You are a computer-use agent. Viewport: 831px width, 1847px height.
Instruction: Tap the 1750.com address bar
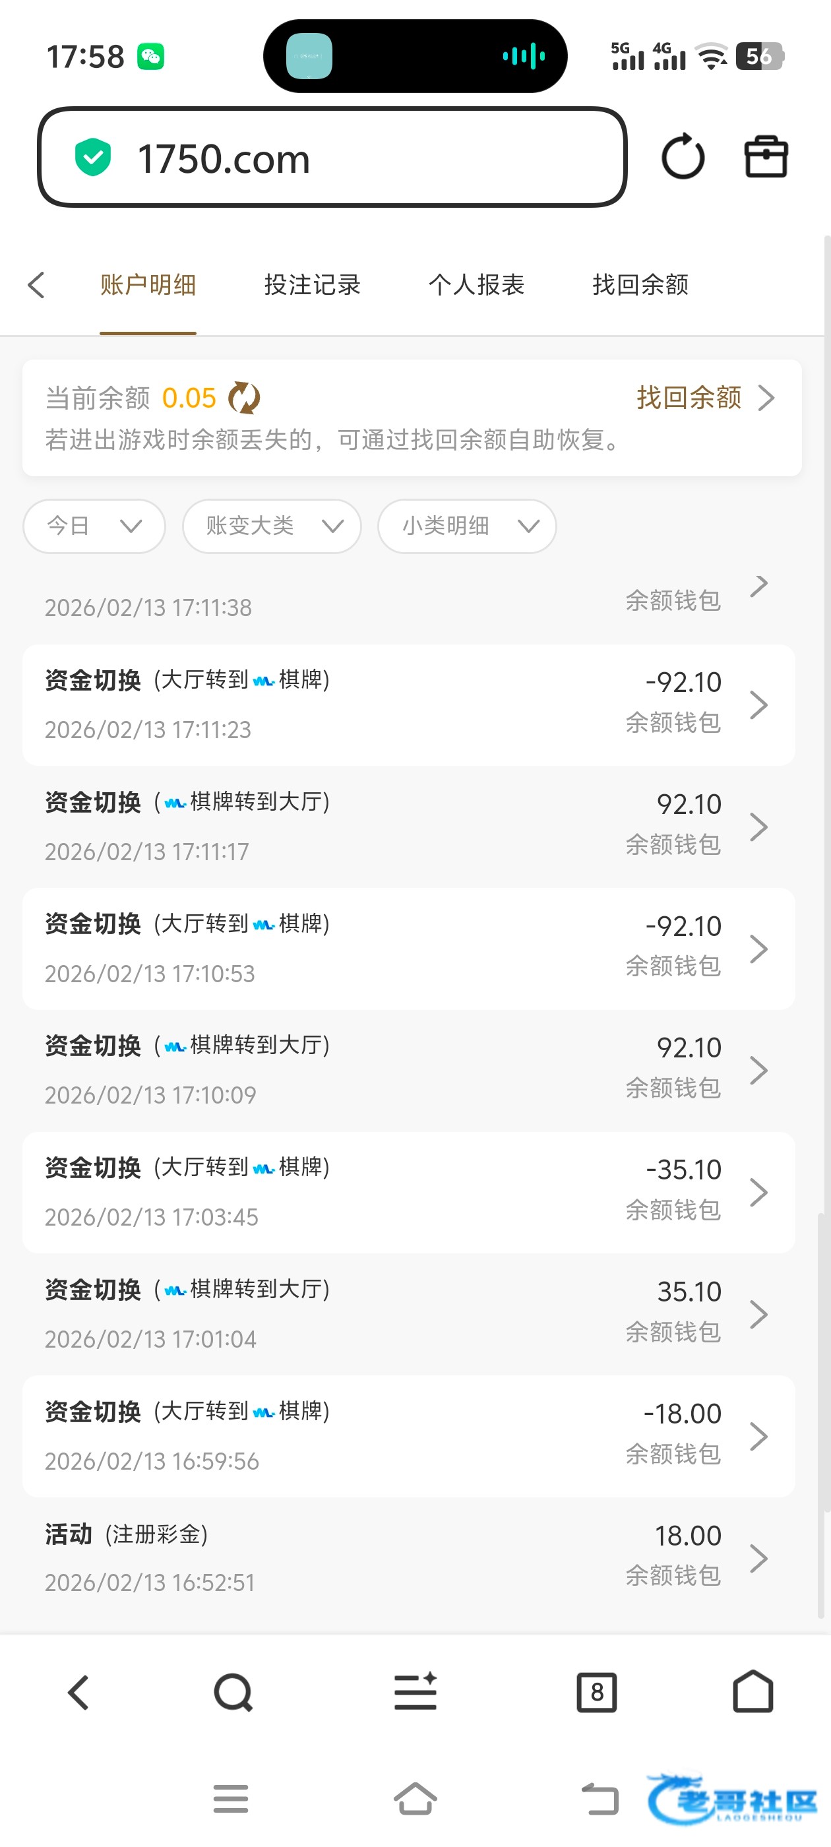pyautogui.click(x=332, y=158)
